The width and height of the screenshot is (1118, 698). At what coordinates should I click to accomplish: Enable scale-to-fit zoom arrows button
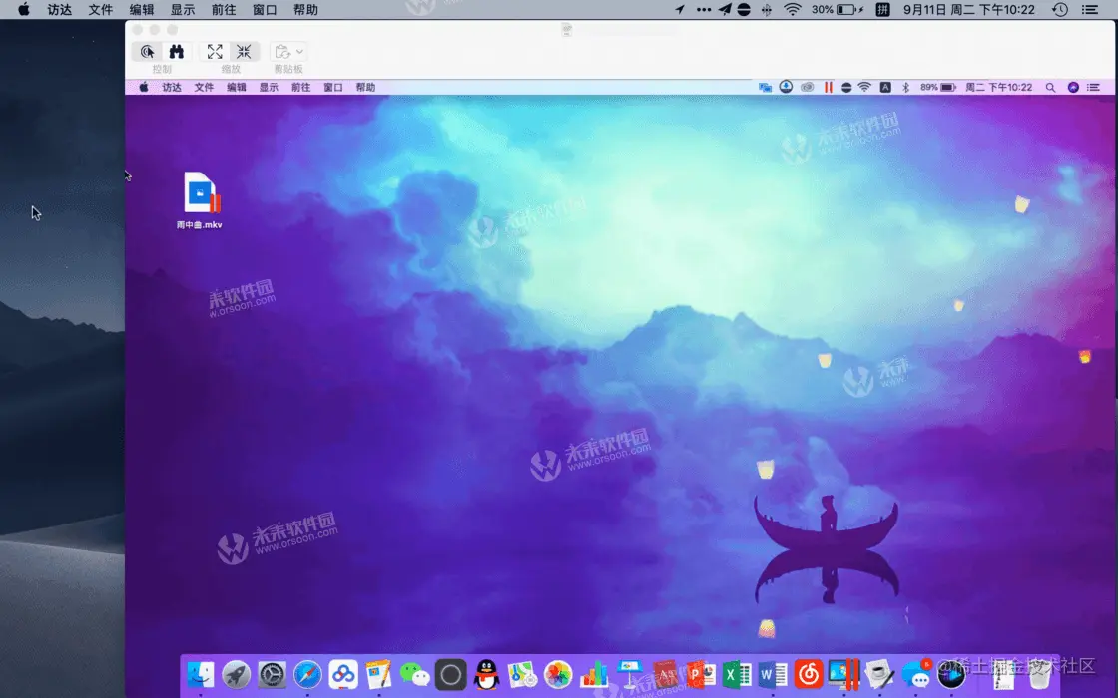click(215, 51)
